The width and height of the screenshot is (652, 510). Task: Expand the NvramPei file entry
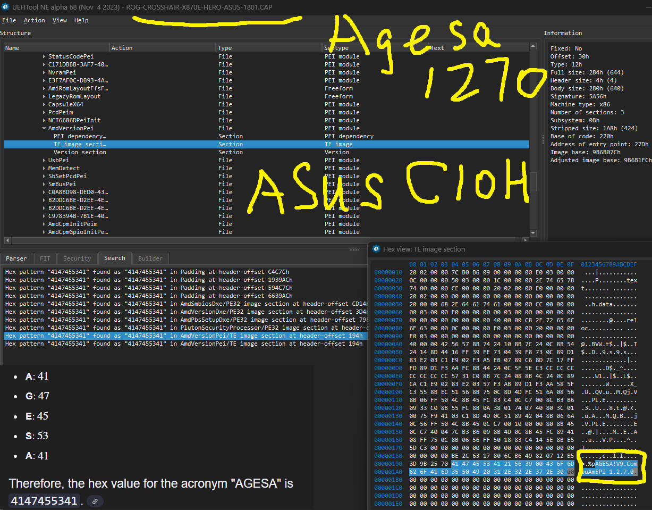(x=44, y=72)
